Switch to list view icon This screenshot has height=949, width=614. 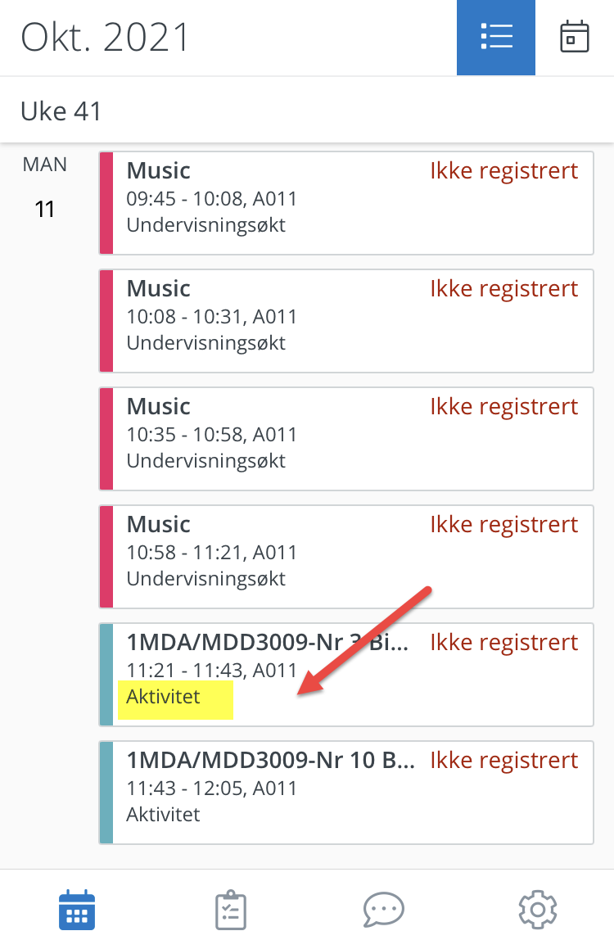pyautogui.click(x=496, y=37)
